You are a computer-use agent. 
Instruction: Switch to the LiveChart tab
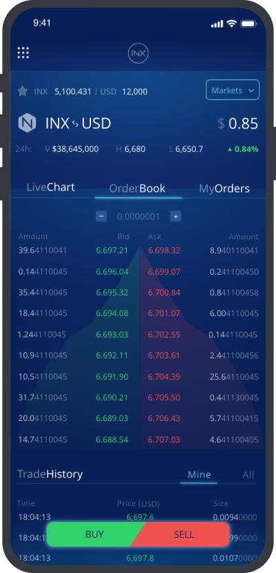tap(51, 187)
